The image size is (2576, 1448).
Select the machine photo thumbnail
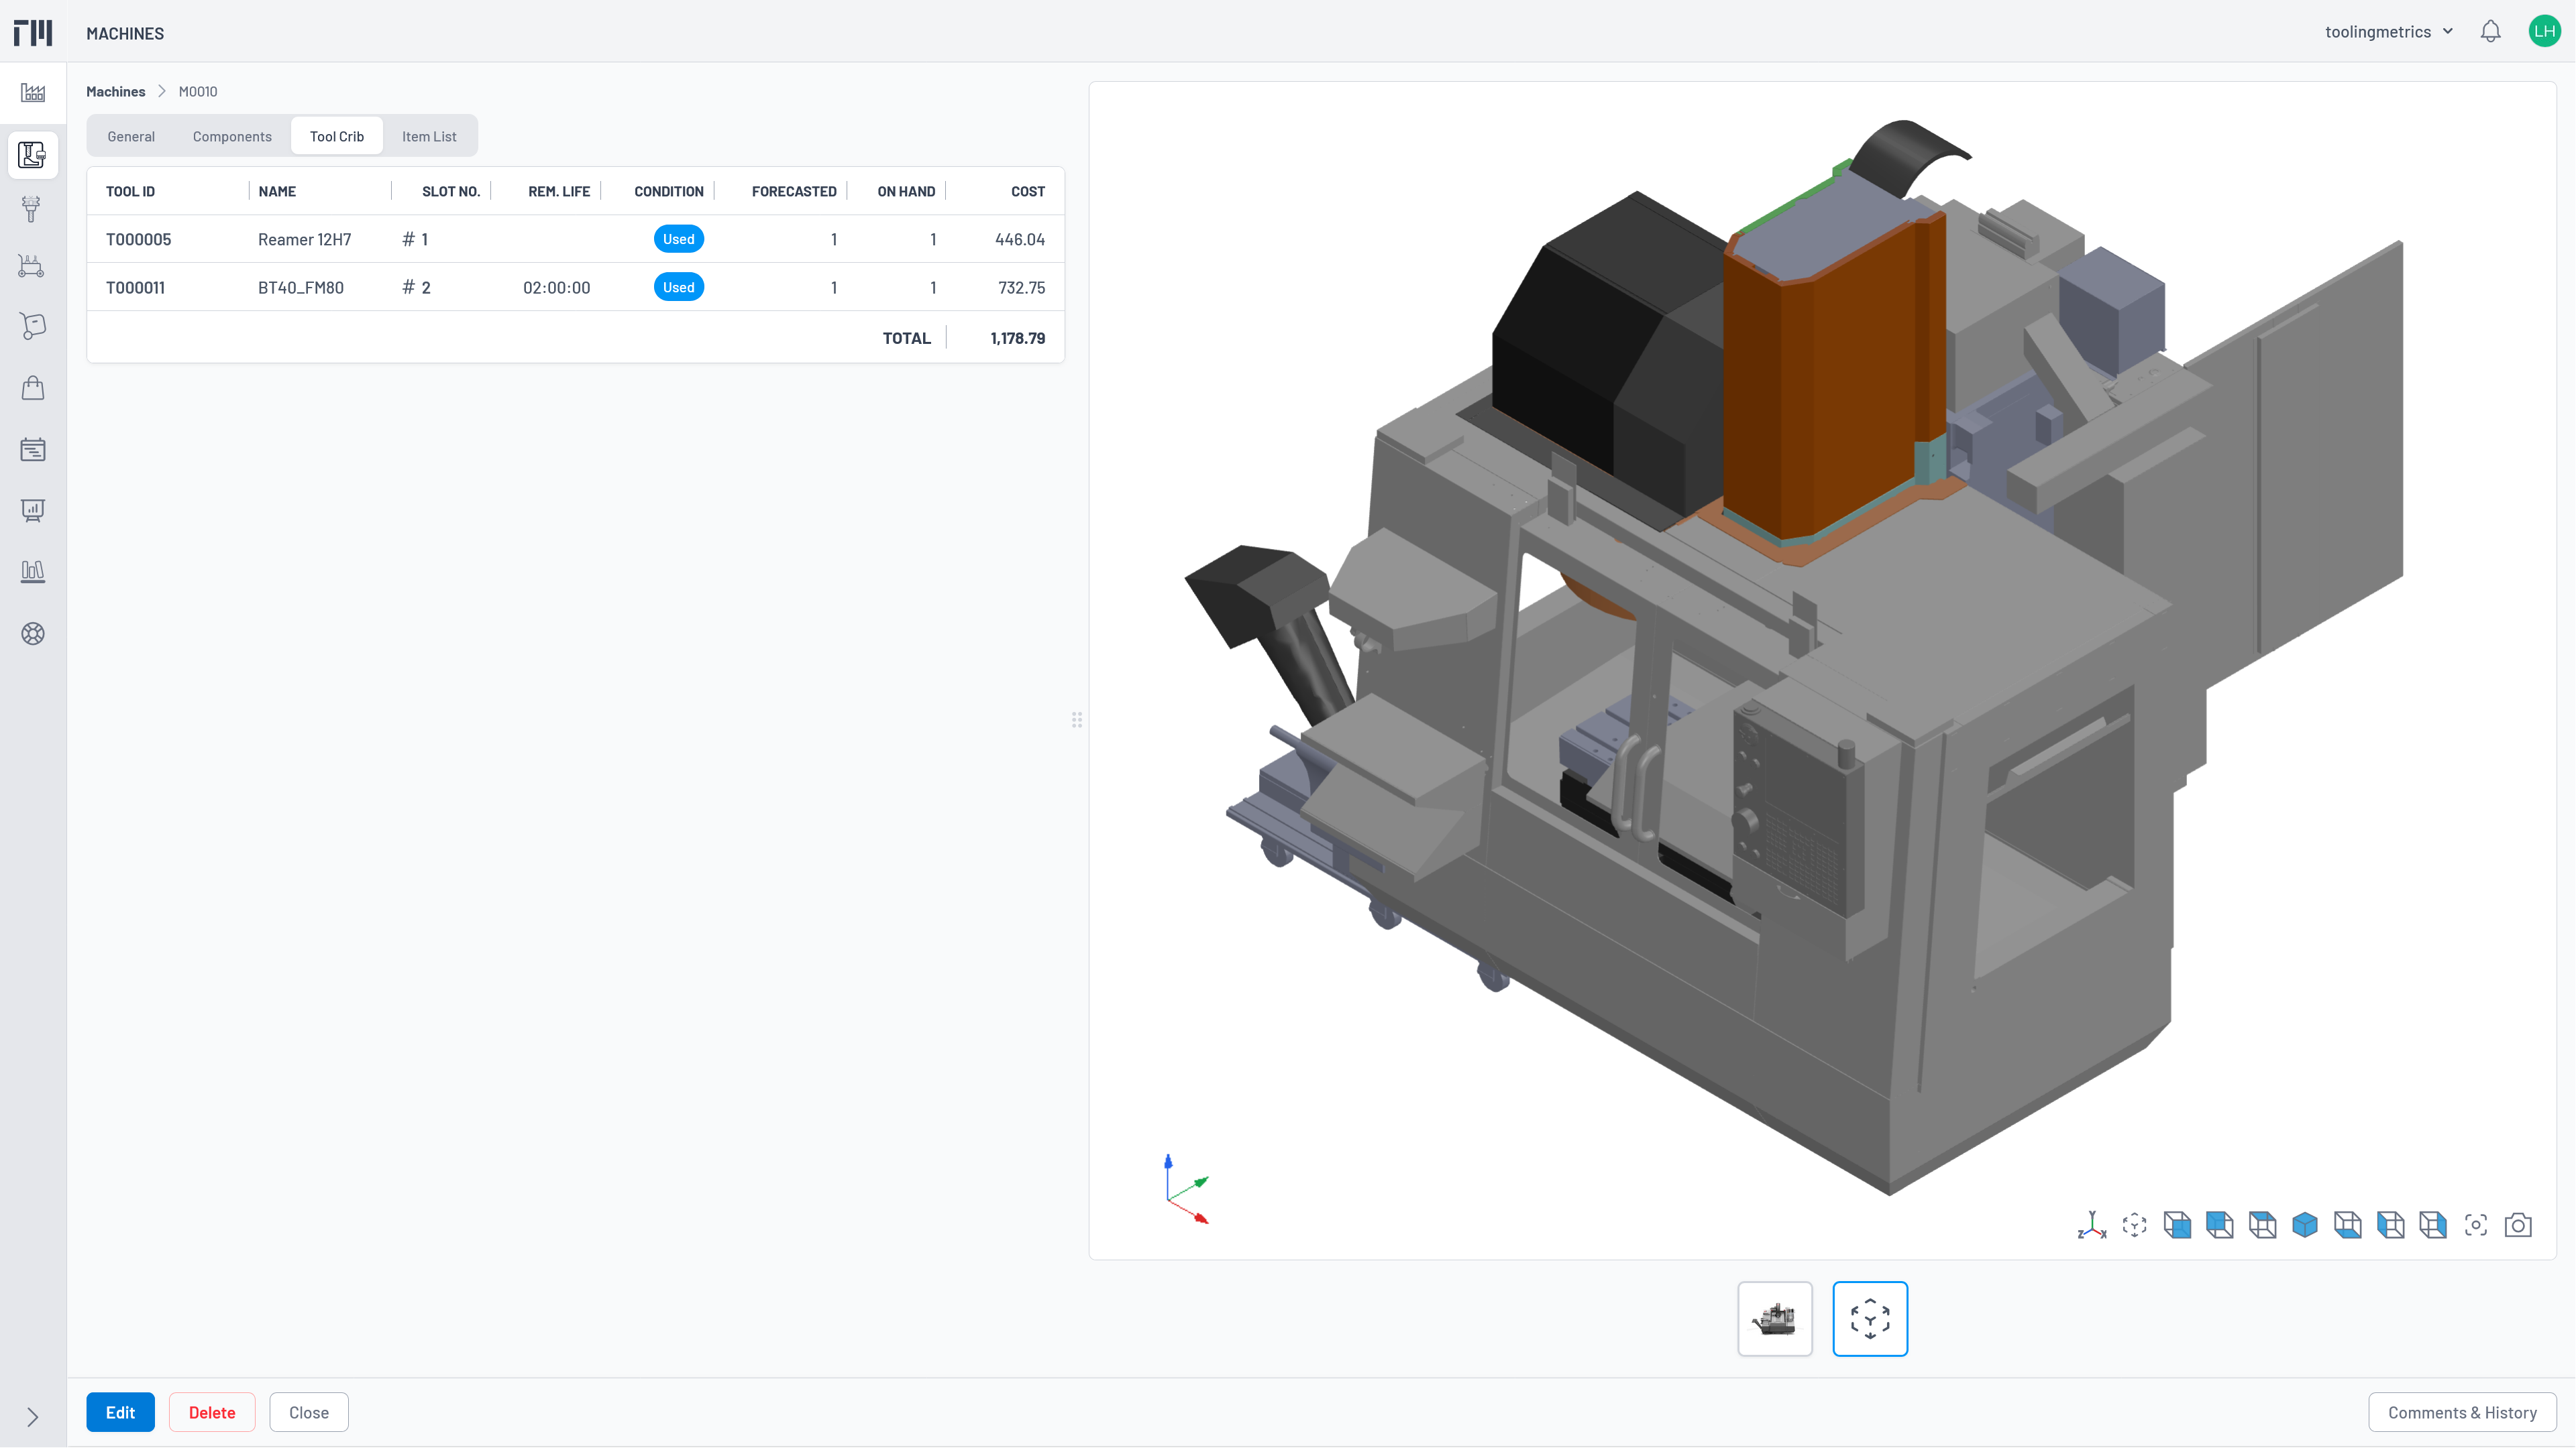click(x=1774, y=1319)
